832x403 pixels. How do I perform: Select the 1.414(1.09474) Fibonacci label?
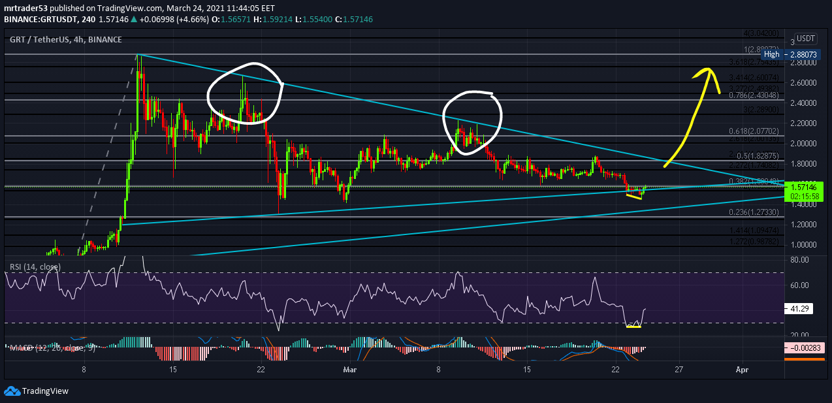[752, 231]
